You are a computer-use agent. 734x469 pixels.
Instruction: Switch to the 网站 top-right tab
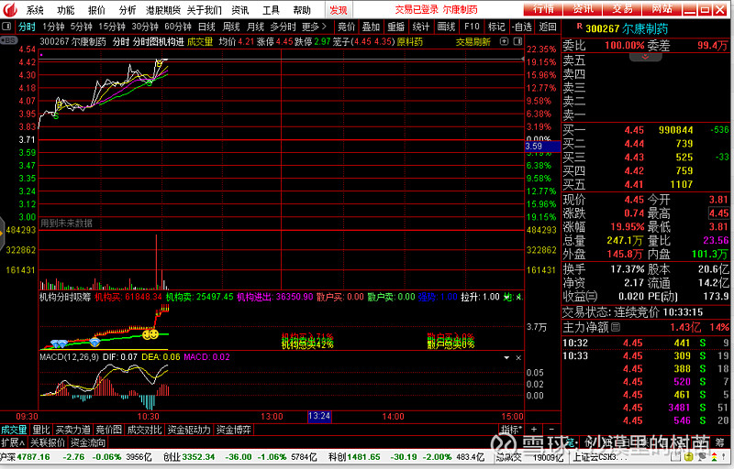pos(662,8)
